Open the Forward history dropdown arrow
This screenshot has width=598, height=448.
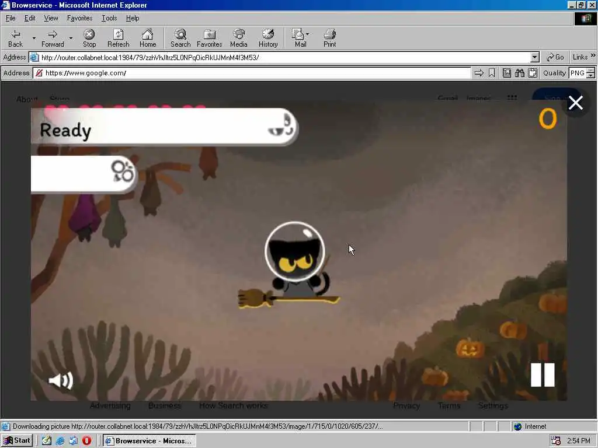click(x=71, y=38)
